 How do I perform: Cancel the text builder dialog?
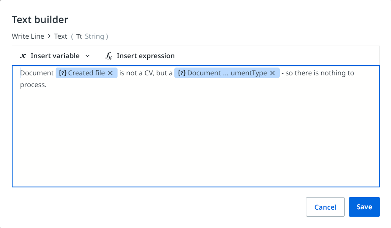[x=325, y=207]
